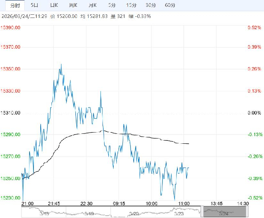
Task: Click the blue price line's highest peak
Action: point(61,64)
